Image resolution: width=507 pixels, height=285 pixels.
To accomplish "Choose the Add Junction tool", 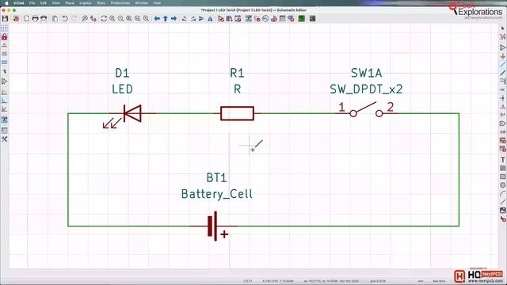I will [x=503, y=98].
